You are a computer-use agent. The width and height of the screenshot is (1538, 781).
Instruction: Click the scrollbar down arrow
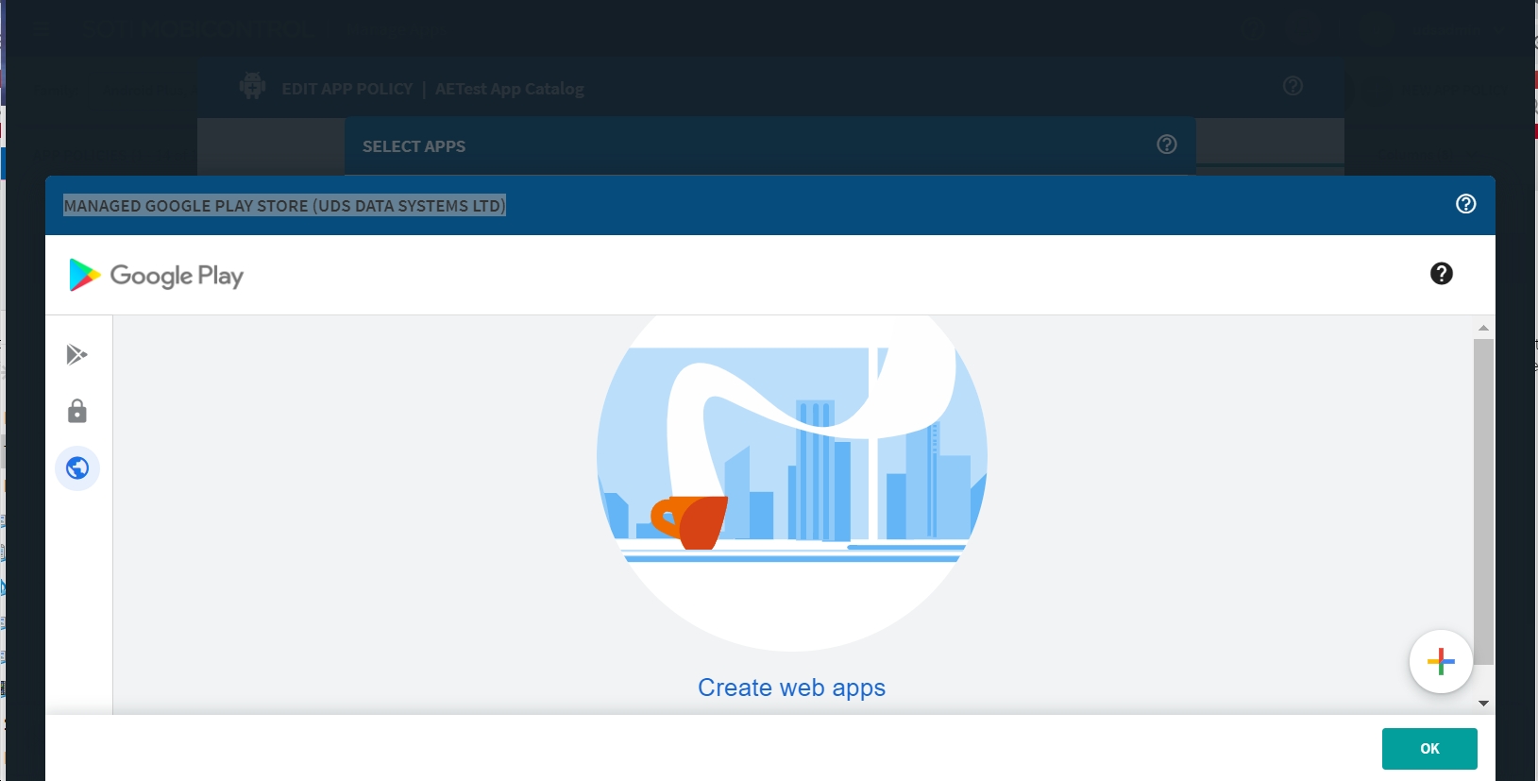coord(1483,704)
